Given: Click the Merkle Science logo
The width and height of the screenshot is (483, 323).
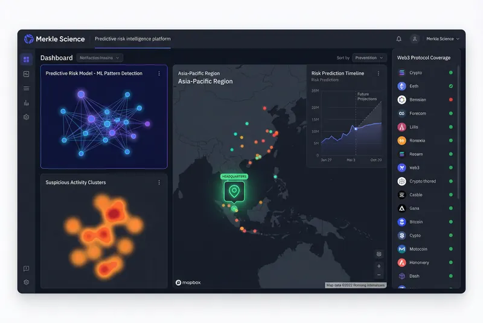Looking at the screenshot, I should click(x=29, y=39).
